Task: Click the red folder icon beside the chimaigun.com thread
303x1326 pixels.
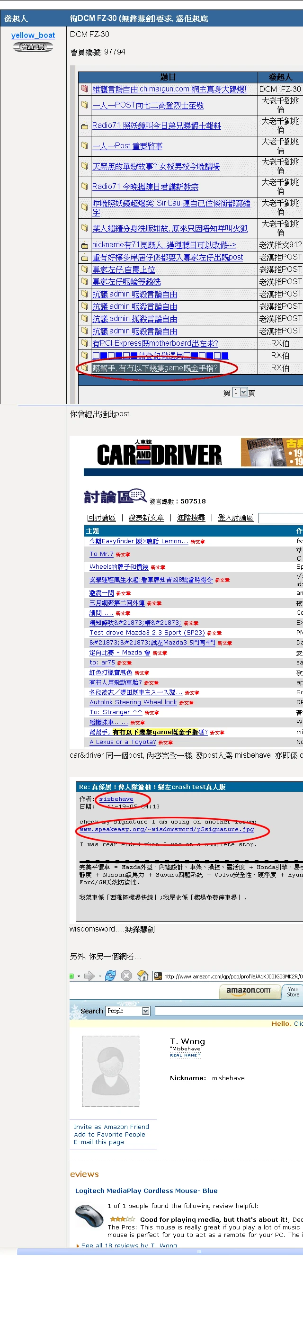Action: click(84, 89)
